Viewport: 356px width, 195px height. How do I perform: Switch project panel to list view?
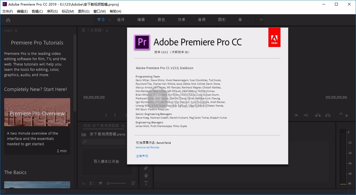tap(92, 183)
